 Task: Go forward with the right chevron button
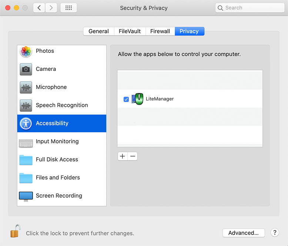point(51,8)
